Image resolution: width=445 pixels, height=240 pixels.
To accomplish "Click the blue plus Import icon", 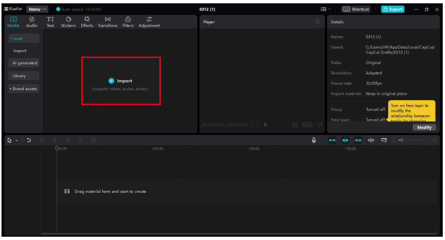I will click(111, 81).
